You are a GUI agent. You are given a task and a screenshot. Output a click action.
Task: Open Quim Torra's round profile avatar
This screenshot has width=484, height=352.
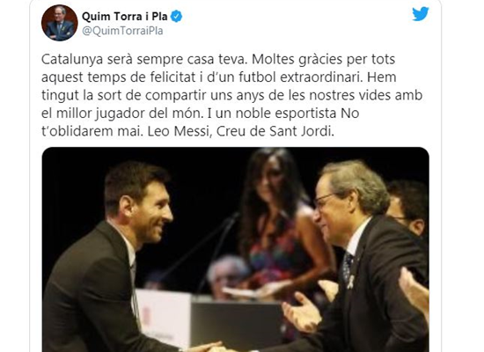click(x=60, y=23)
